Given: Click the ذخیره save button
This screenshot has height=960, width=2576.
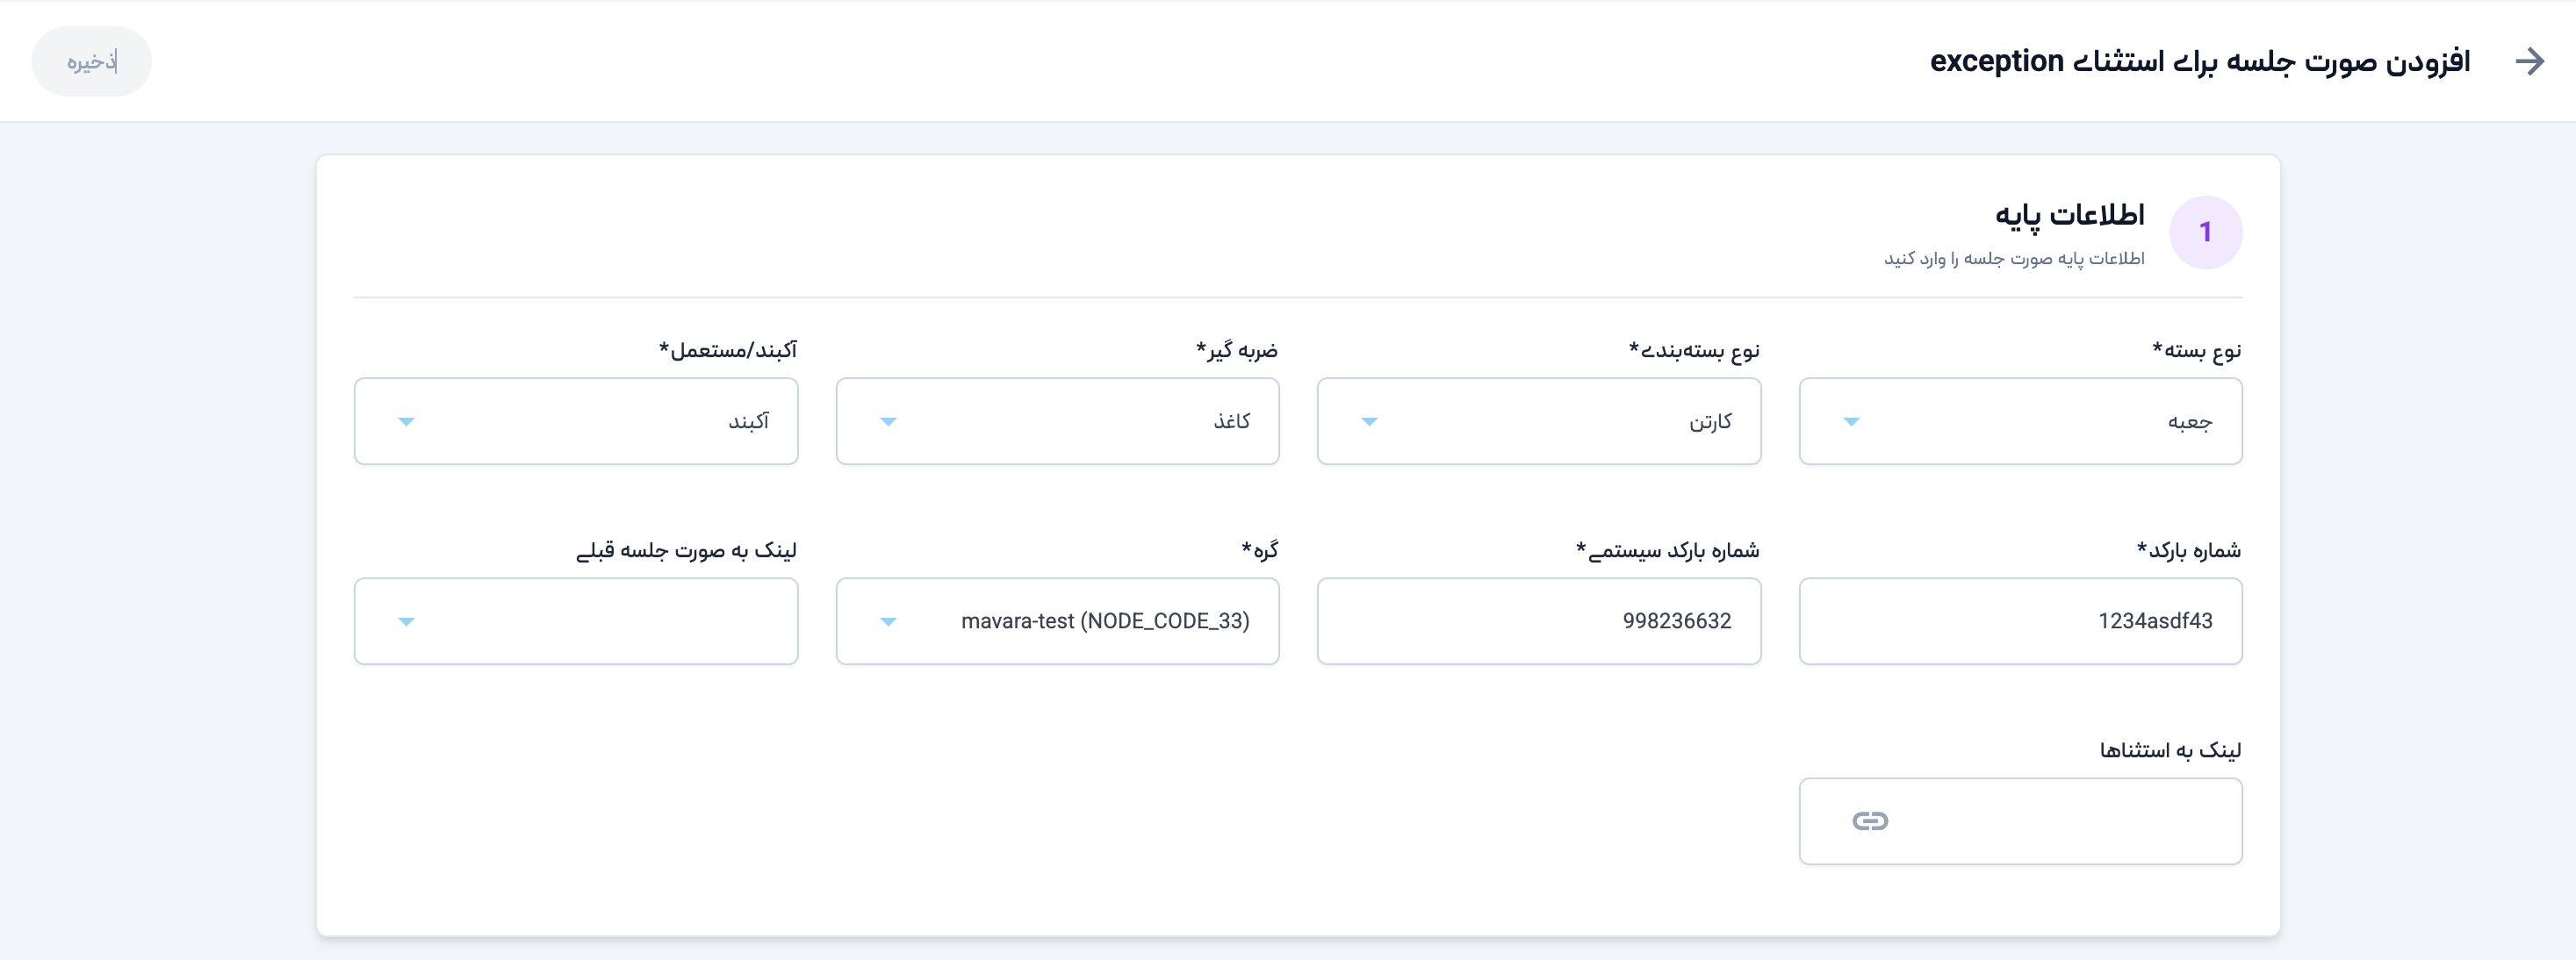Looking at the screenshot, I should click(92, 62).
